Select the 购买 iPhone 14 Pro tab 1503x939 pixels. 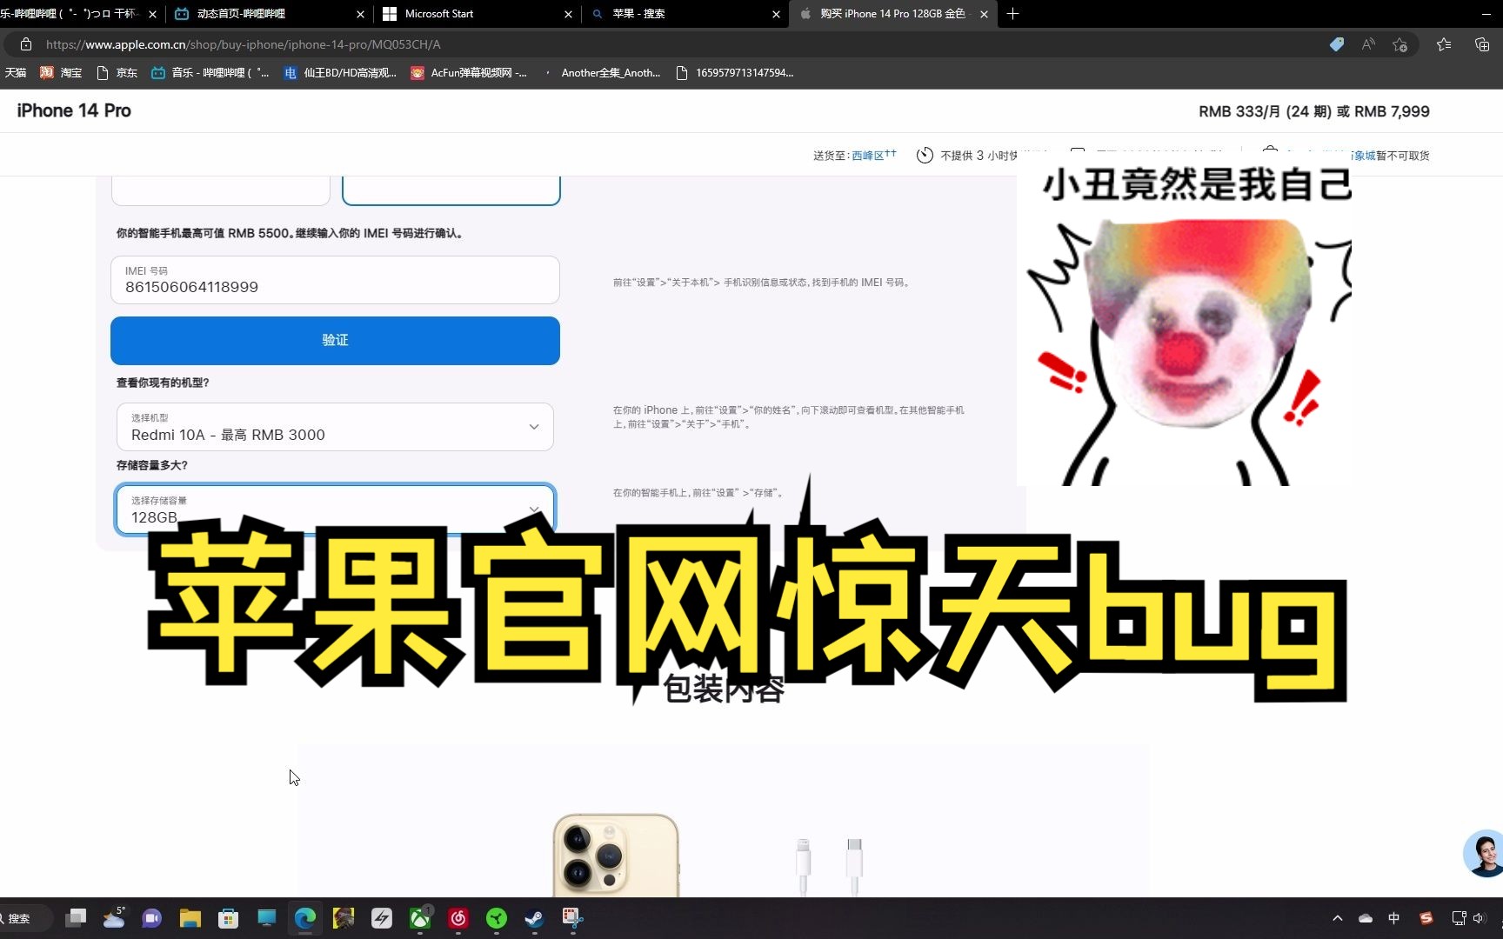[x=893, y=14]
